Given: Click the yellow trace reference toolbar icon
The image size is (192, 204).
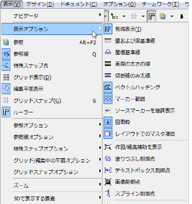Looking at the screenshot, I should coord(162,16).
